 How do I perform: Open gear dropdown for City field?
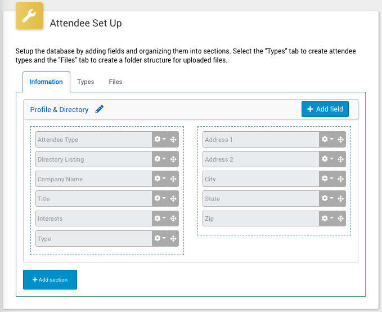327,179
